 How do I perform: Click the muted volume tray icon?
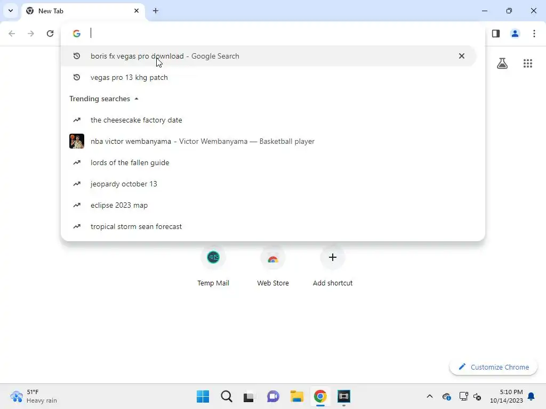coord(477,396)
